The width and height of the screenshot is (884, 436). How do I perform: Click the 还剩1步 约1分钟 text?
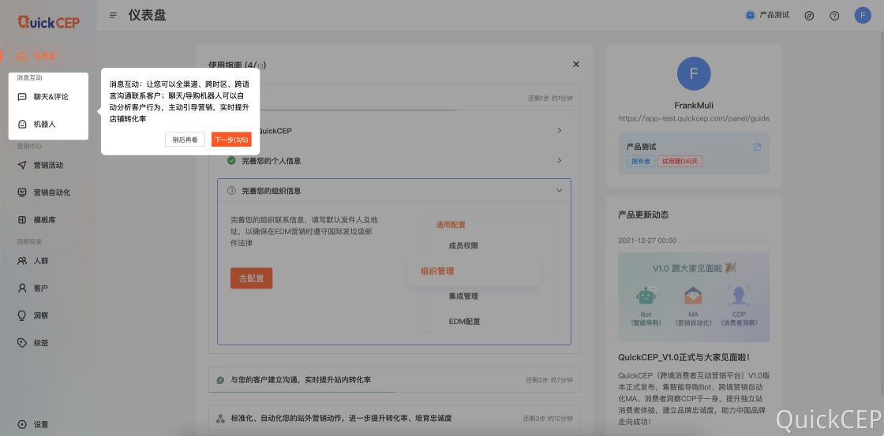point(550,98)
